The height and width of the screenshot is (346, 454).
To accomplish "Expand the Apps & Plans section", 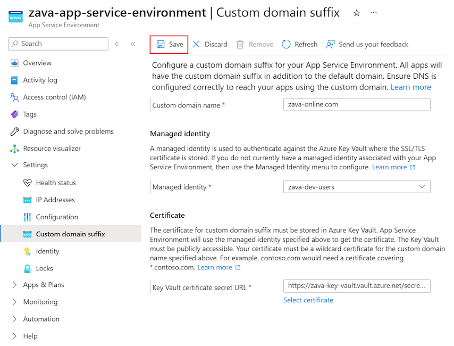I will (x=15, y=285).
